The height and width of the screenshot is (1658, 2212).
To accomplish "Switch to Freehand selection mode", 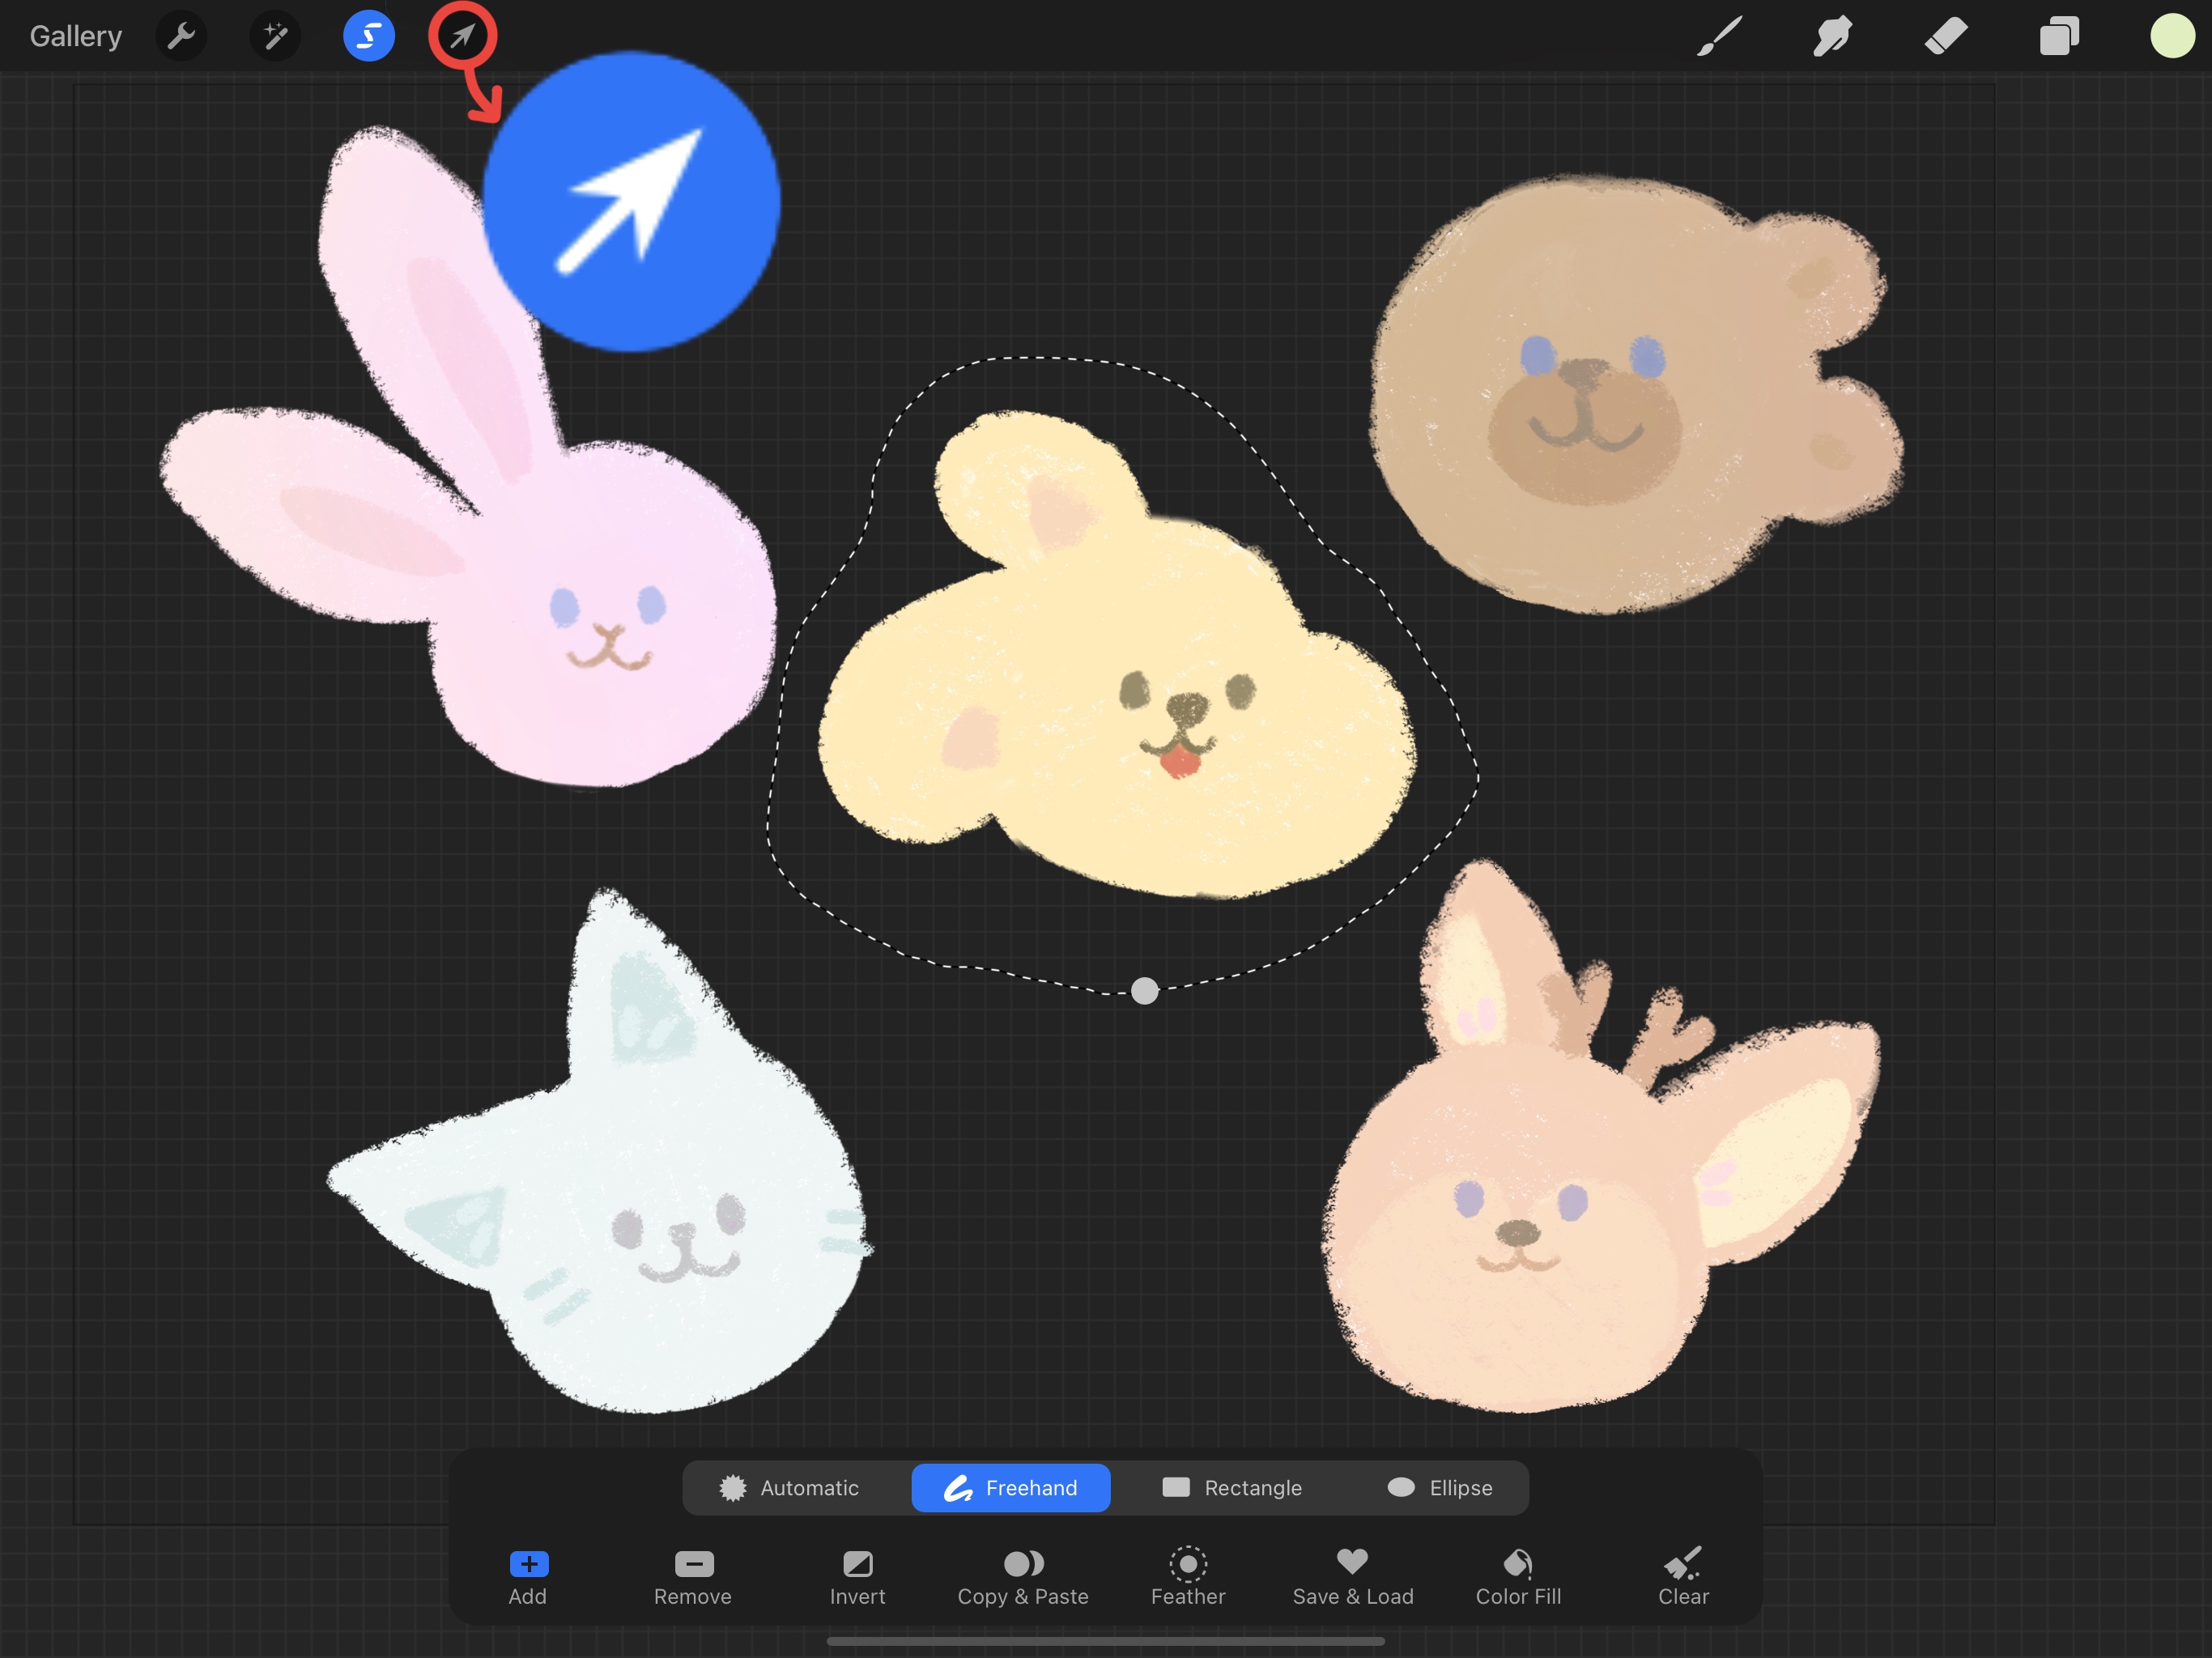I will [x=1011, y=1488].
